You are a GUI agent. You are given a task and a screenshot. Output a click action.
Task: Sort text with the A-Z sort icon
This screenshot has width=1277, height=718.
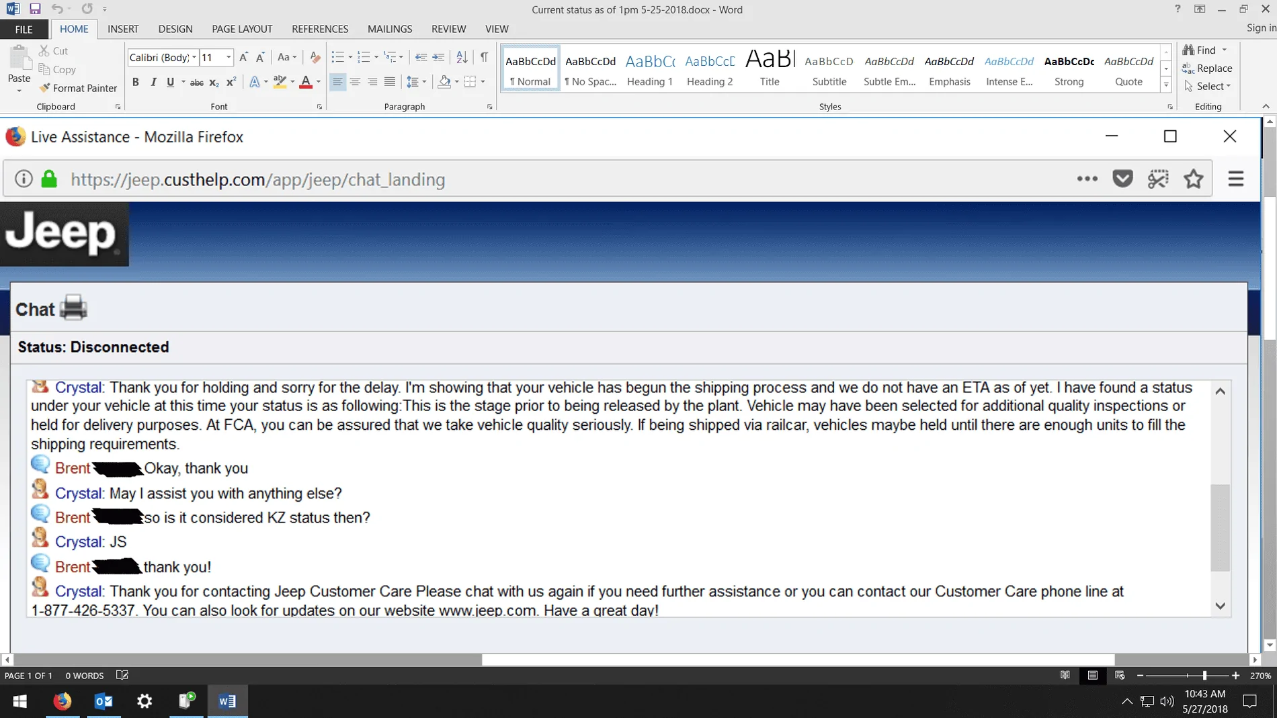[x=462, y=58]
